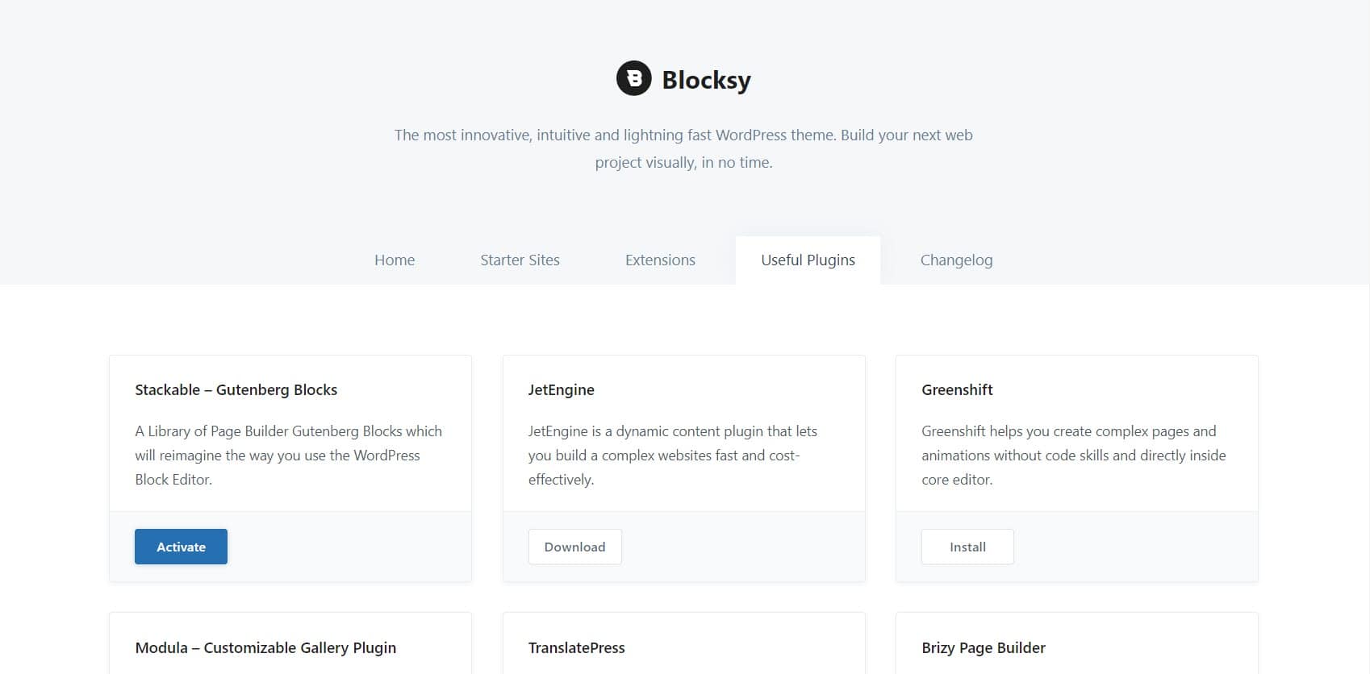Open the Extensions tab
Viewport: 1370px width, 674px height.
click(659, 260)
